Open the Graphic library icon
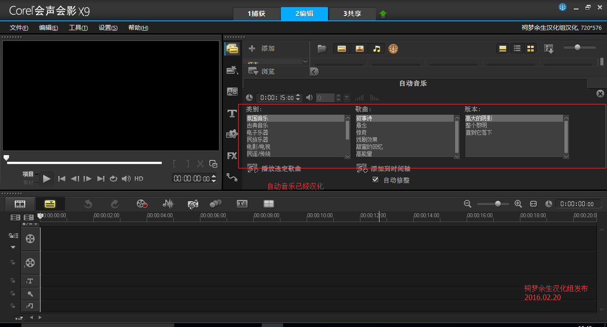The width and height of the screenshot is (607, 327). tap(232, 134)
